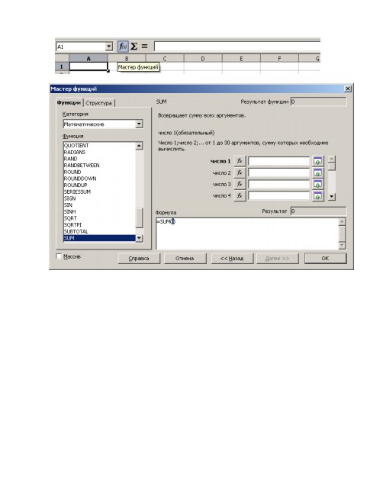
Task: Select RADIANS in function list
Action: point(99,152)
